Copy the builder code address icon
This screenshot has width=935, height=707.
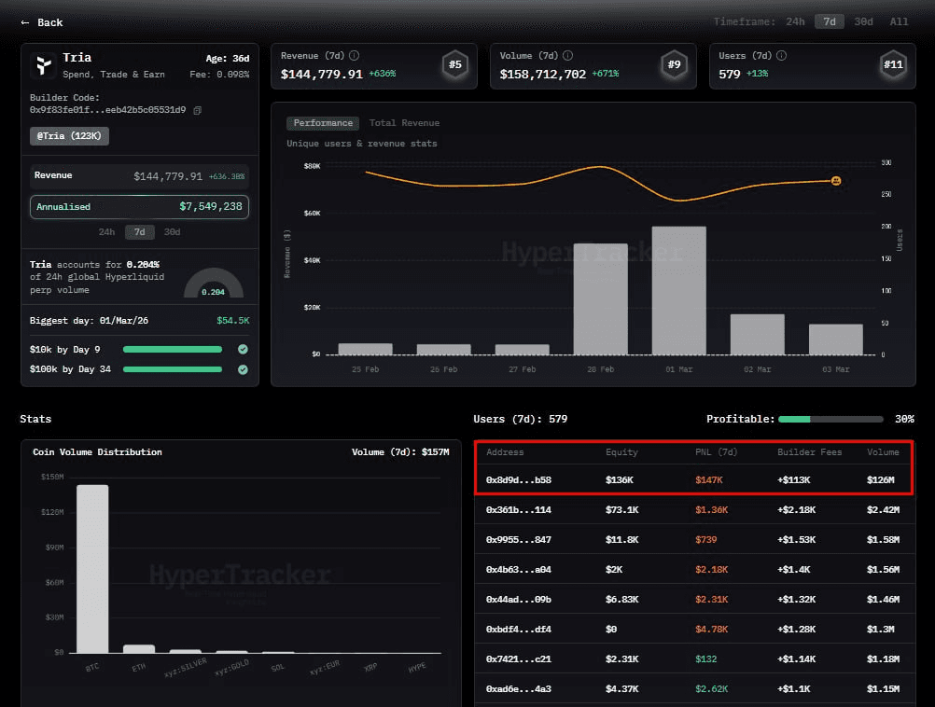coord(197,110)
